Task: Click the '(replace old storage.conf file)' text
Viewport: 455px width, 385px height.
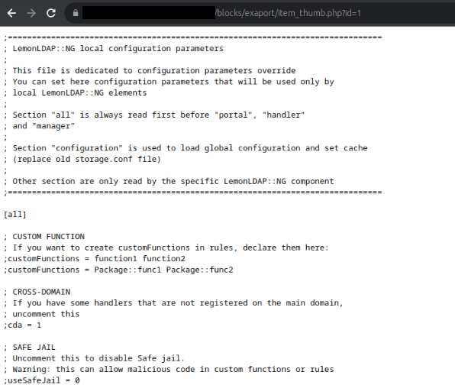Action: point(86,159)
